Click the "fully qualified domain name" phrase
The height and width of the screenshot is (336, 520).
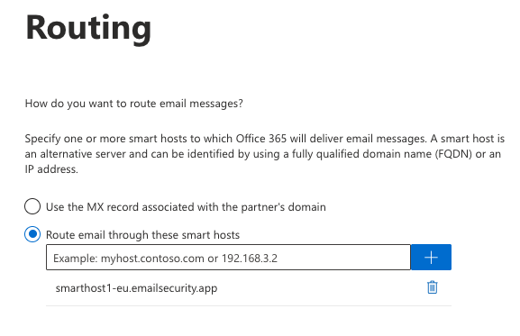[361, 154]
